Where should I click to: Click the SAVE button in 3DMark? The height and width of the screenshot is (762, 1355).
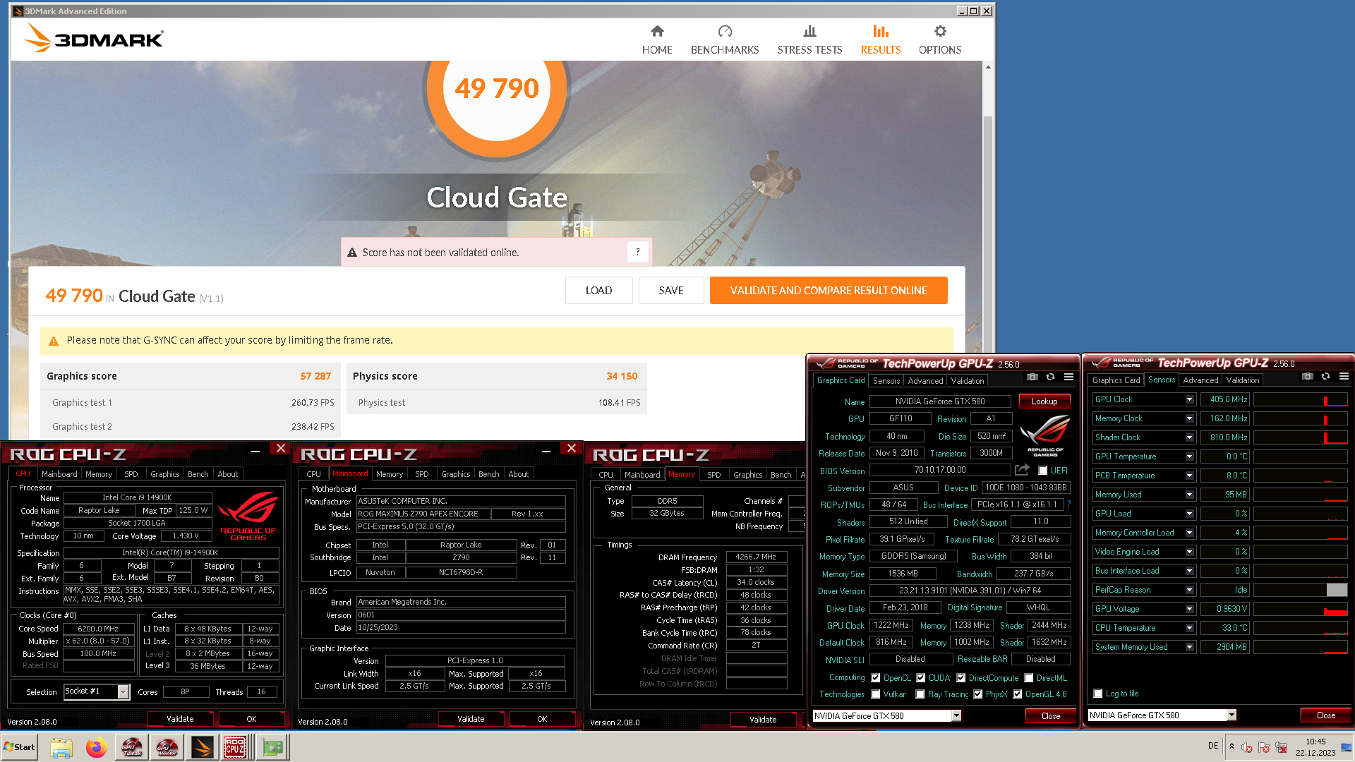pyautogui.click(x=671, y=290)
